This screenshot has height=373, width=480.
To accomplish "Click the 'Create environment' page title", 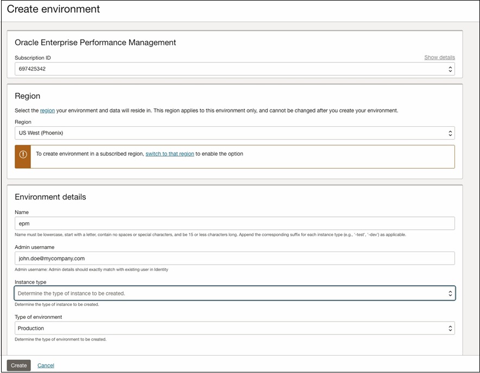I will [x=53, y=9].
